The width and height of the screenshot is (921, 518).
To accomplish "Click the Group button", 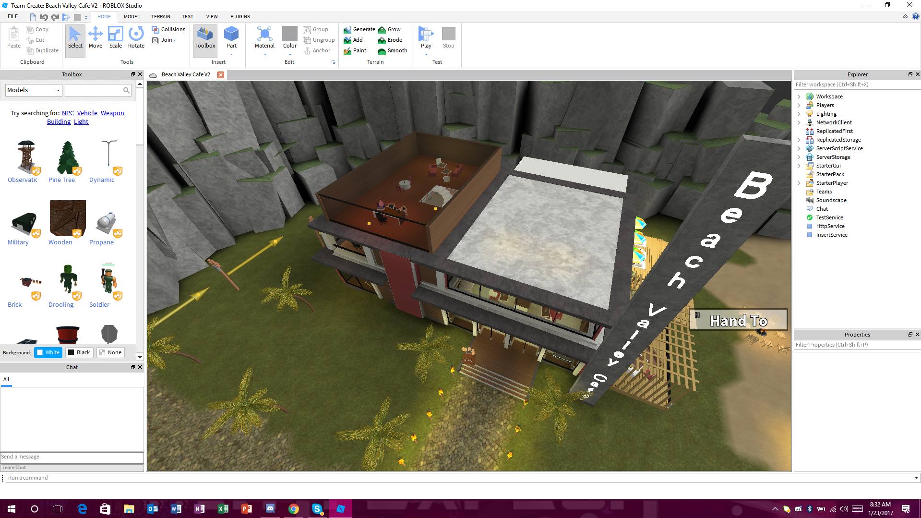I will click(x=316, y=29).
